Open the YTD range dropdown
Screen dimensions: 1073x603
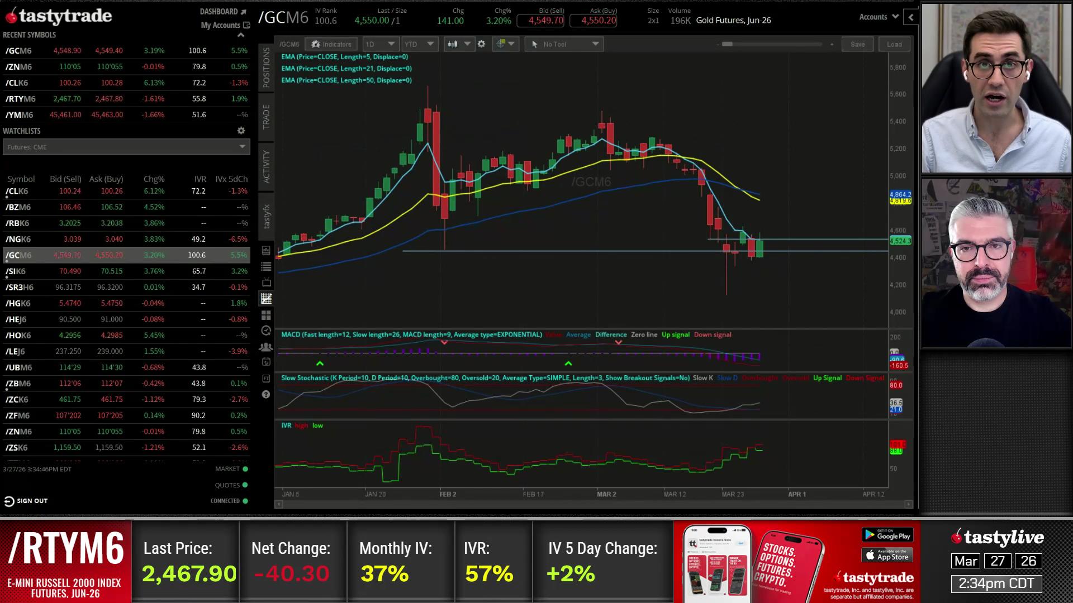point(419,44)
